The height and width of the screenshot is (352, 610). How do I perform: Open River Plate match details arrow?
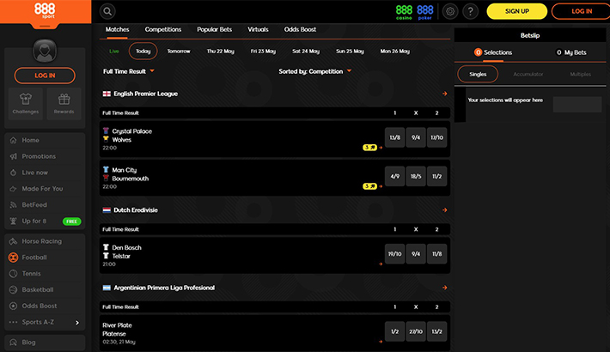pos(381,342)
